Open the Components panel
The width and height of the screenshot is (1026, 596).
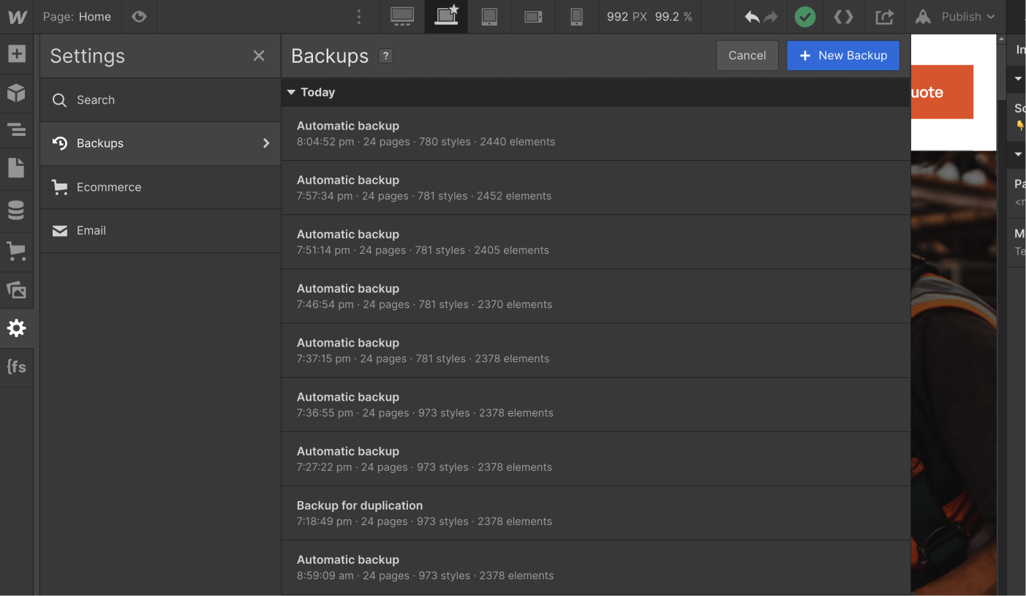click(x=16, y=93)
